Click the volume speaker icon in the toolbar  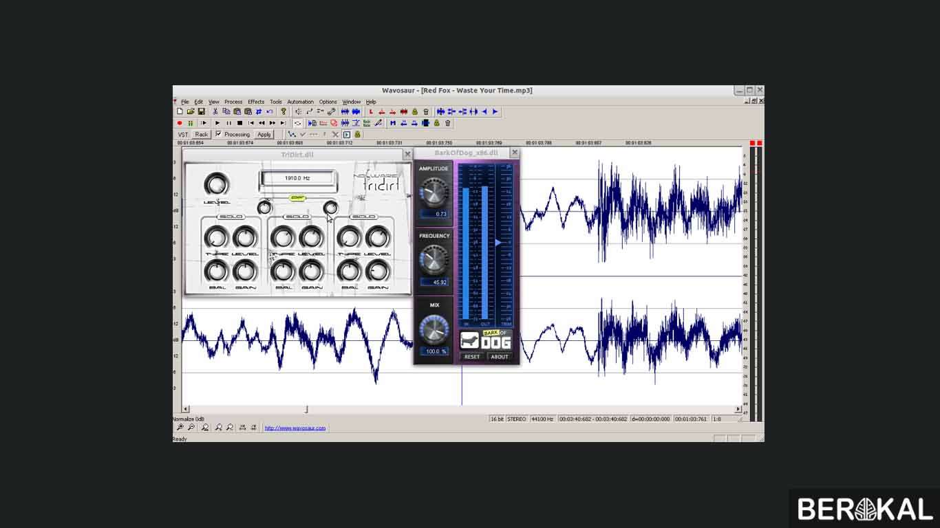click(x=298, y=111)
